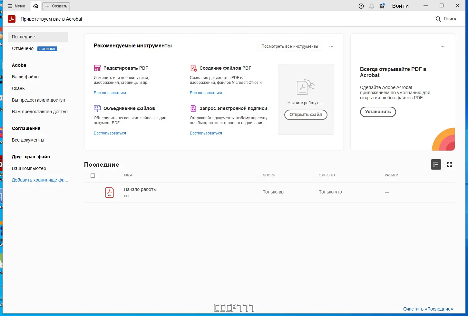Image resolution: width=468 pixels, height=316 pixels.
Task: Switch to list view of recent files
Action: pos(436,164)
